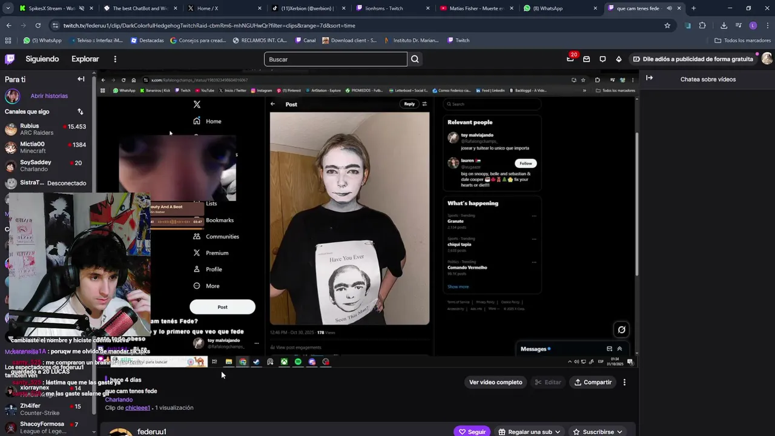The height and width of the screenshot is (436, 775).
Task: Switch to The best ChatBot tab
Action: pos(139,8)
